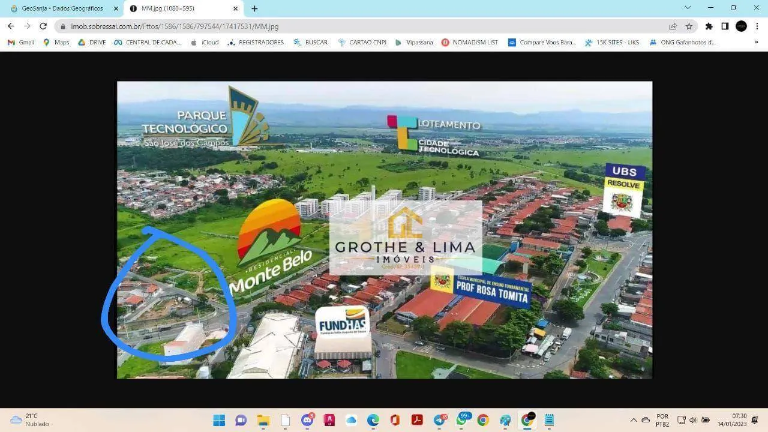Open Telegram from the taskbar
Image resolution: width=768 pixels, height=432 pixels.
click(439, 420)
